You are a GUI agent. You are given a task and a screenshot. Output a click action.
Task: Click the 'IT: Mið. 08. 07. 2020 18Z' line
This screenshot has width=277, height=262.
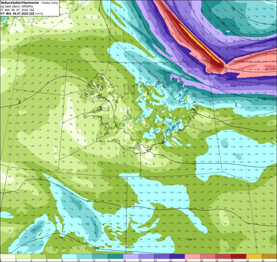pyautogui.click(x=17, y=10)
